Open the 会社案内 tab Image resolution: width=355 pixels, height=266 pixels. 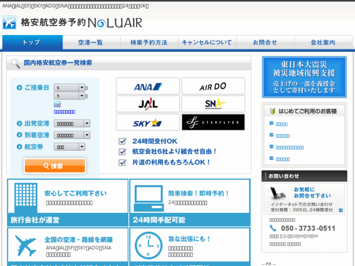pos(323,42)
